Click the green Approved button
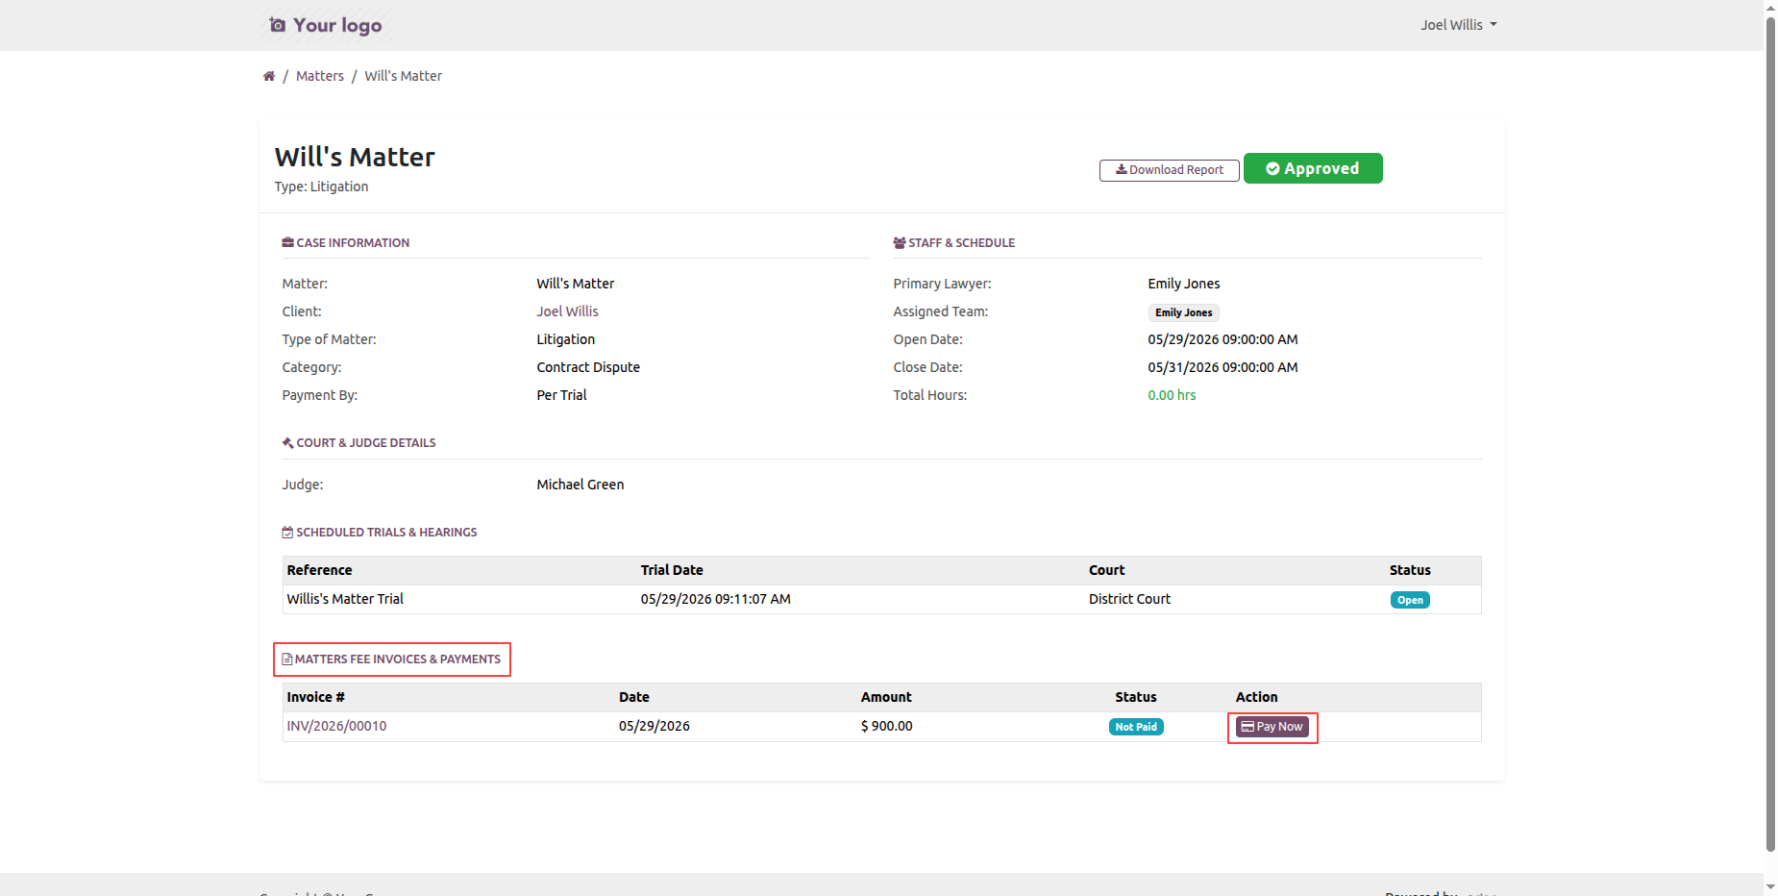The width and height of the screenshot is (1778, 896). pyautogui.click(x=1313, y=168)
